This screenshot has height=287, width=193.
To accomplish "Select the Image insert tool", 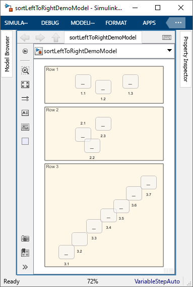I will (25, 127).
